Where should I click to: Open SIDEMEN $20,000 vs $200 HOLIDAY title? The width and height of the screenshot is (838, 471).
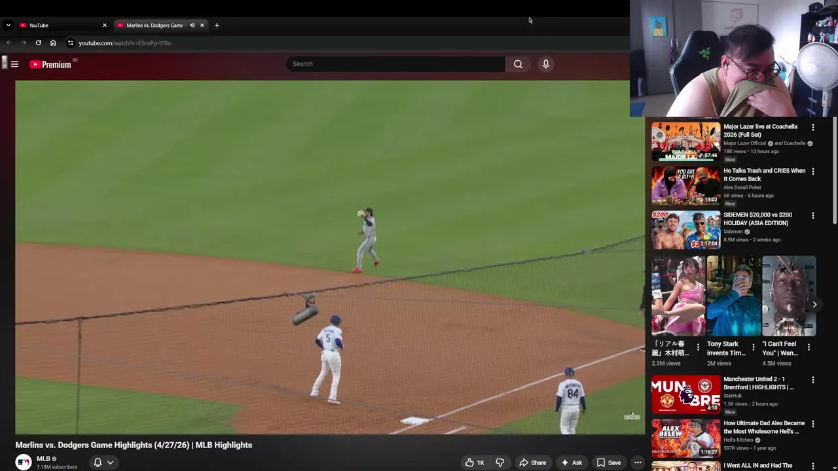757,218
